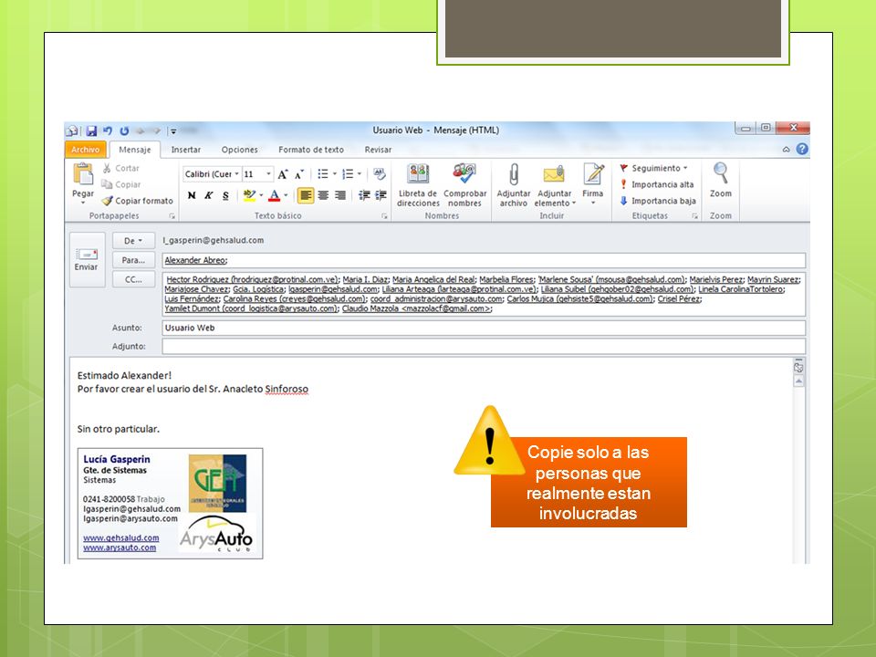
Task: Toggle bulleted list
Action: pyautogui.click(x=322, y=174)
